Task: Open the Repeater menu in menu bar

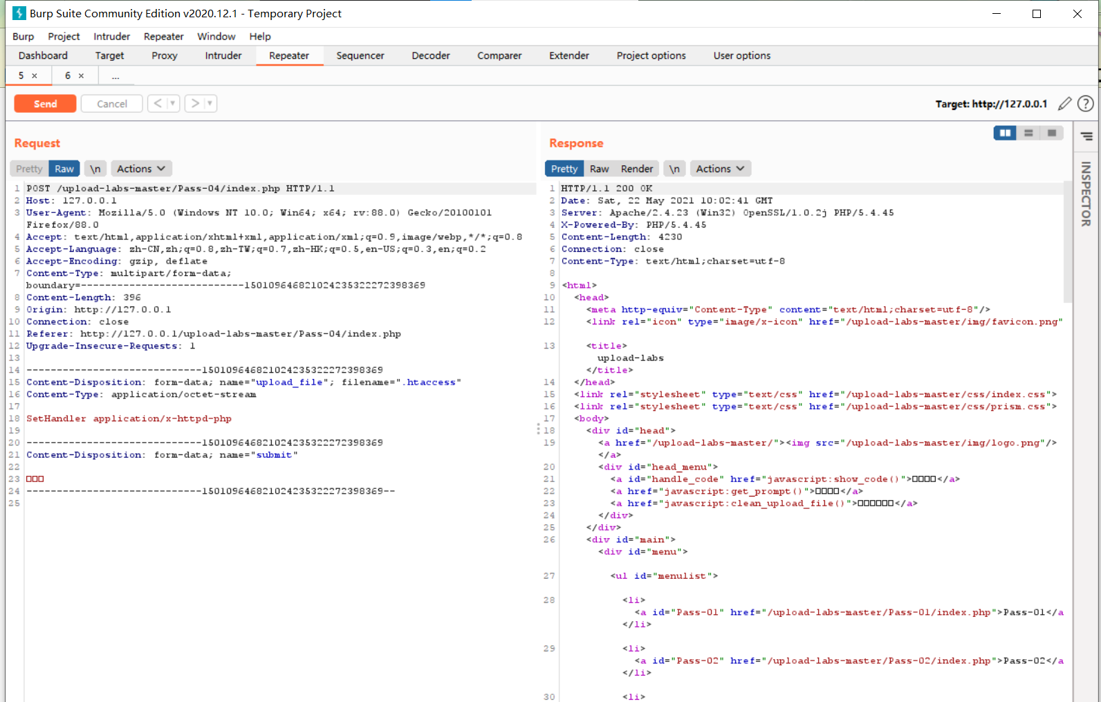Action: click(164, 37)
